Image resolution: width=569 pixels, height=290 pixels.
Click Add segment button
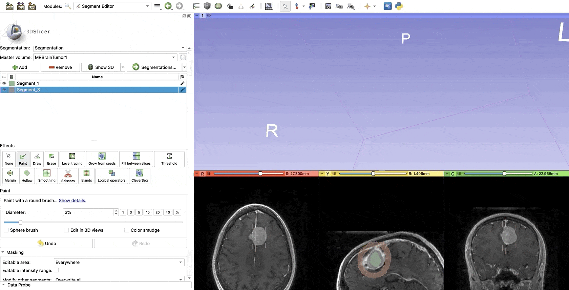pyautogui.click(x=20, y=67)
